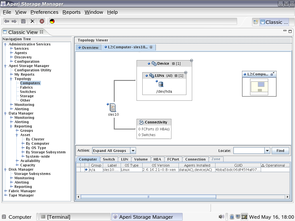The image size is (295, 221).
Task: Open the Preferences menu
Action: (44, 12)
